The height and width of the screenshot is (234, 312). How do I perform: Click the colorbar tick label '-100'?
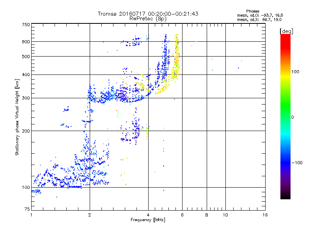[x=297, y=163]
